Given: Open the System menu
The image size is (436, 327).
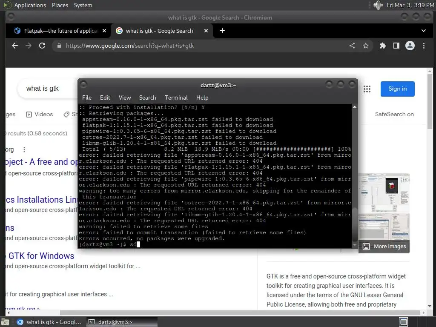Looking at the screenshot, I should (83, 5).
